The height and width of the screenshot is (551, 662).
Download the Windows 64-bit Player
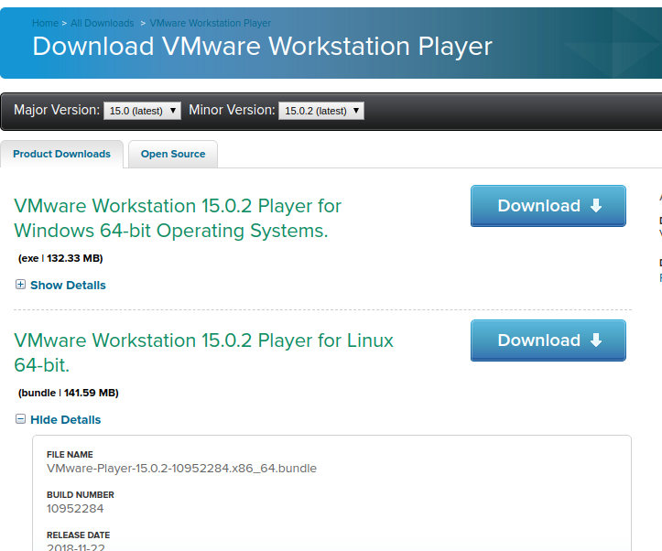(548, 206)
